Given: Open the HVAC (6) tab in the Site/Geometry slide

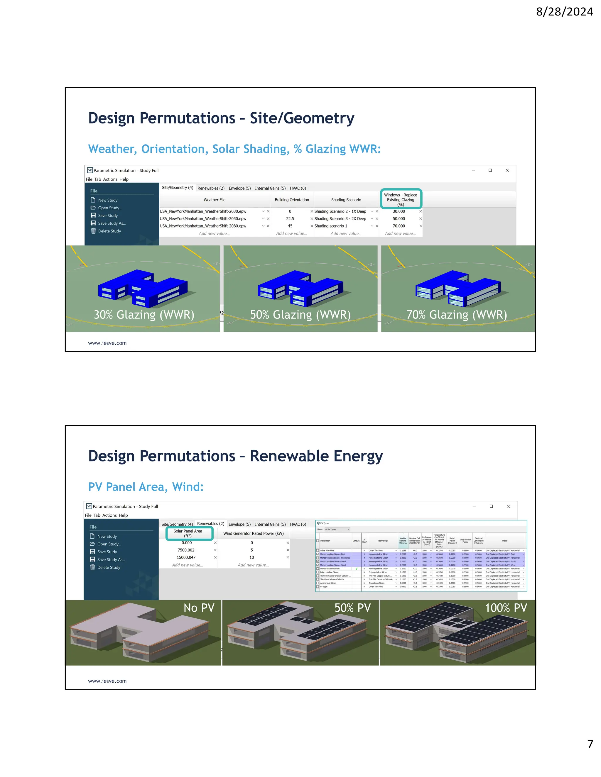Looking at the screenshot, I should (298, 188).
